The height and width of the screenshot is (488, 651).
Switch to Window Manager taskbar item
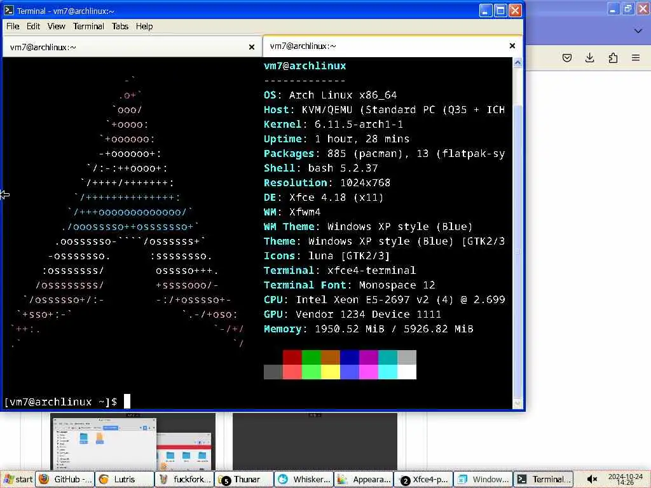pyautogui.click(x=483, y=479)
